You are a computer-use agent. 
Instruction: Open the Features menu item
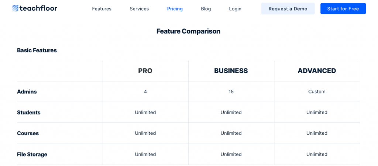102,9
